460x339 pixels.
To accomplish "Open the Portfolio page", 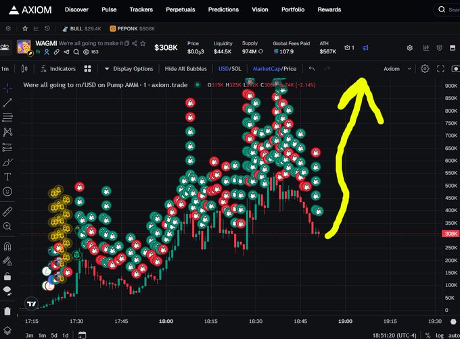I will (x=293, y=9).
